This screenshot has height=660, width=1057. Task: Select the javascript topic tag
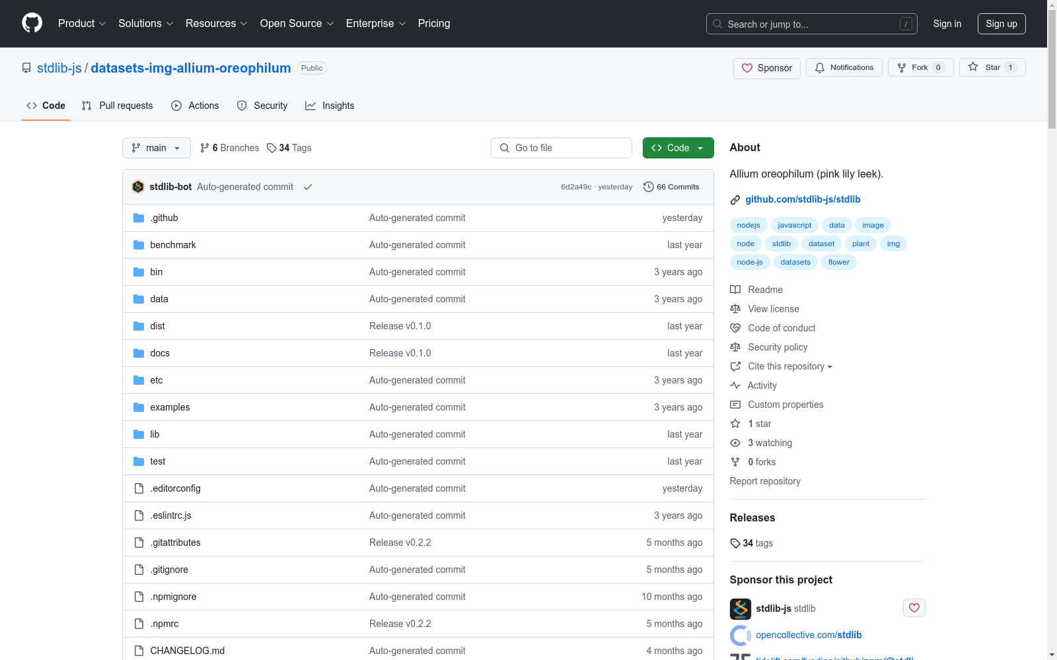coord(795,225)
